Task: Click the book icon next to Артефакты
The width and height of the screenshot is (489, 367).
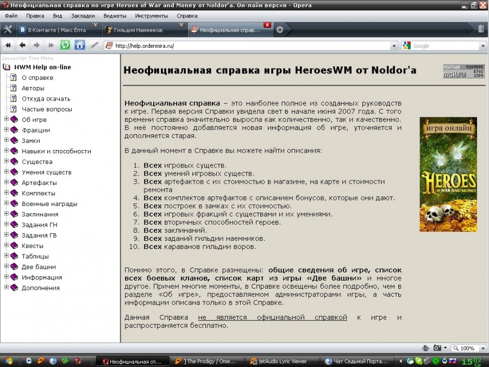Action: pyautogui.click(x=14, y=182)
